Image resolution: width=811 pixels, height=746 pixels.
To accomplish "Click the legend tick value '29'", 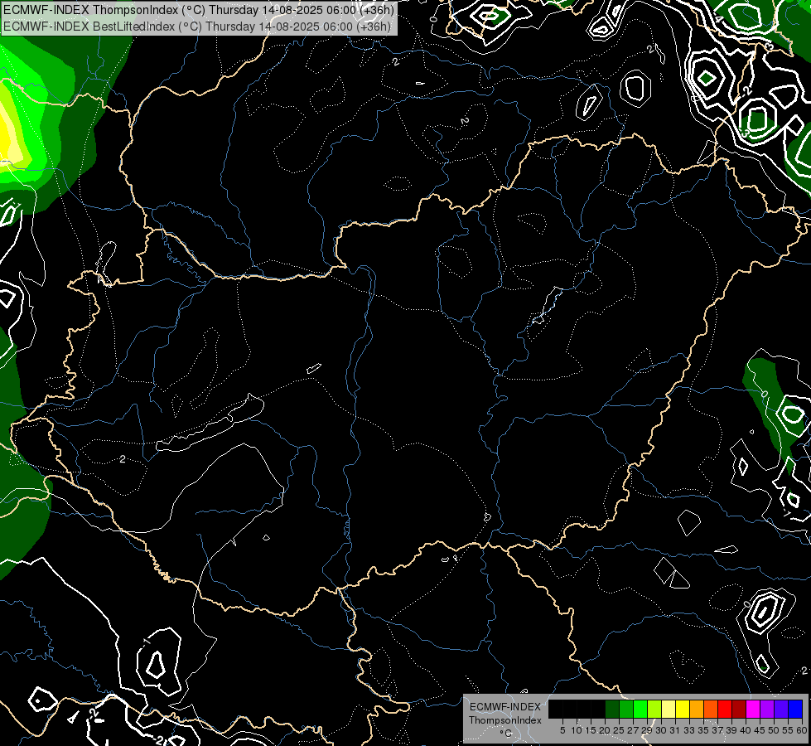I will 647,730.
